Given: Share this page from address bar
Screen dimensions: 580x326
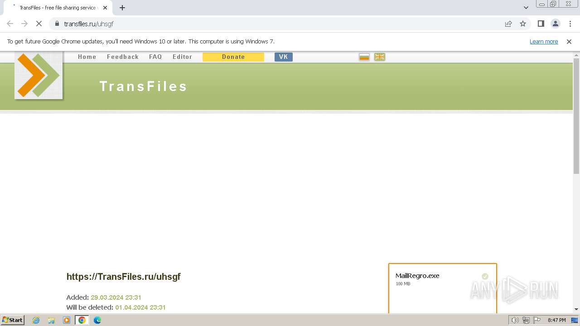Looking at the screenshot, I should pos(508,24).
